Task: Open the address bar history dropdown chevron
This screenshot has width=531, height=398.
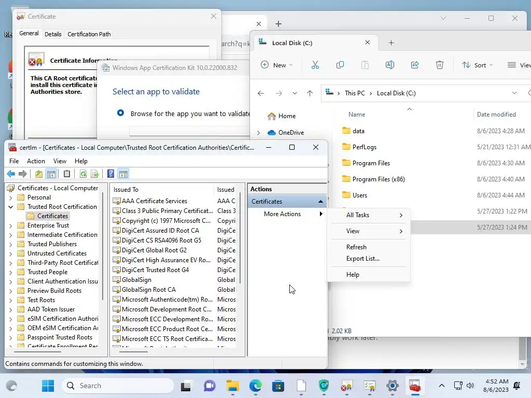Action: 514,93
